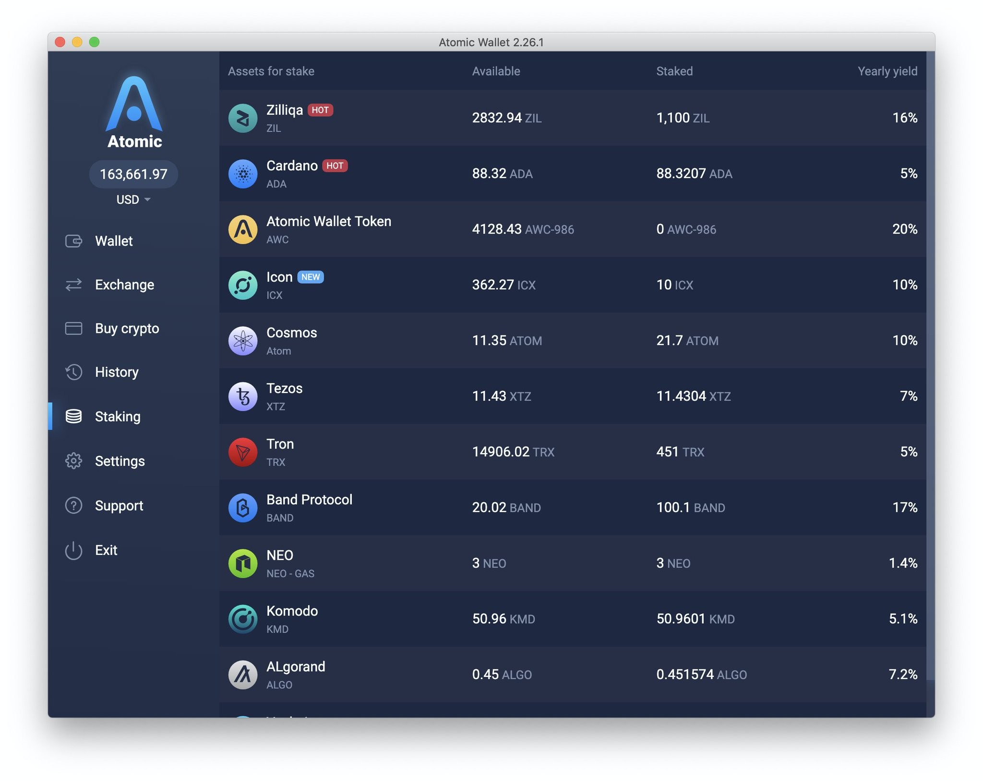Screen dimensions: 983x781
Task: Click the 21.7 ATOM staked amount
Action: click(687, 341)
